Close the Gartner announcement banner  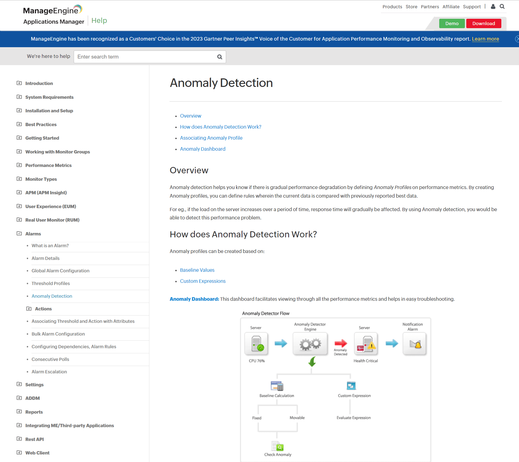pyautogui.click(x=517, y=39)
